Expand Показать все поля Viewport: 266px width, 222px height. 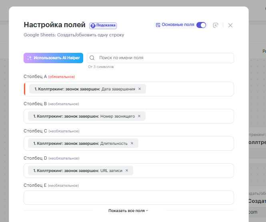(128, 210)
